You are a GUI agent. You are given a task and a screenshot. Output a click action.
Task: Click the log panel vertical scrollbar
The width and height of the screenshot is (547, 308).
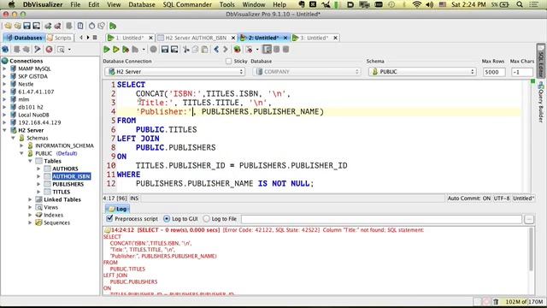pyautogui.click(x=531, y=249)
